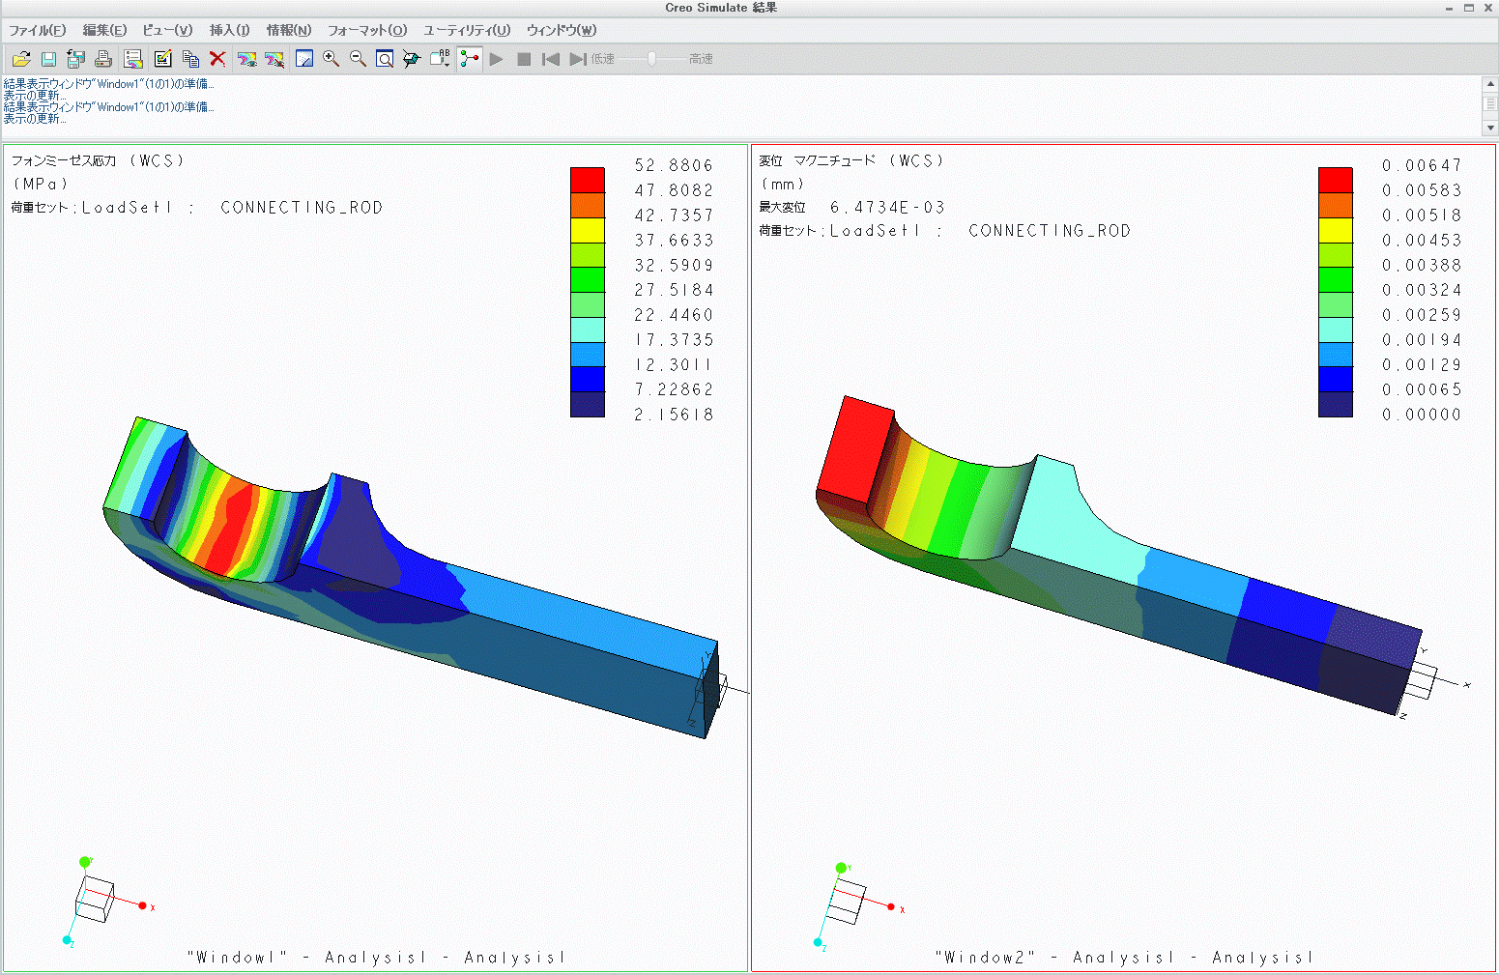Click the Open folder icon

[21, 59]
